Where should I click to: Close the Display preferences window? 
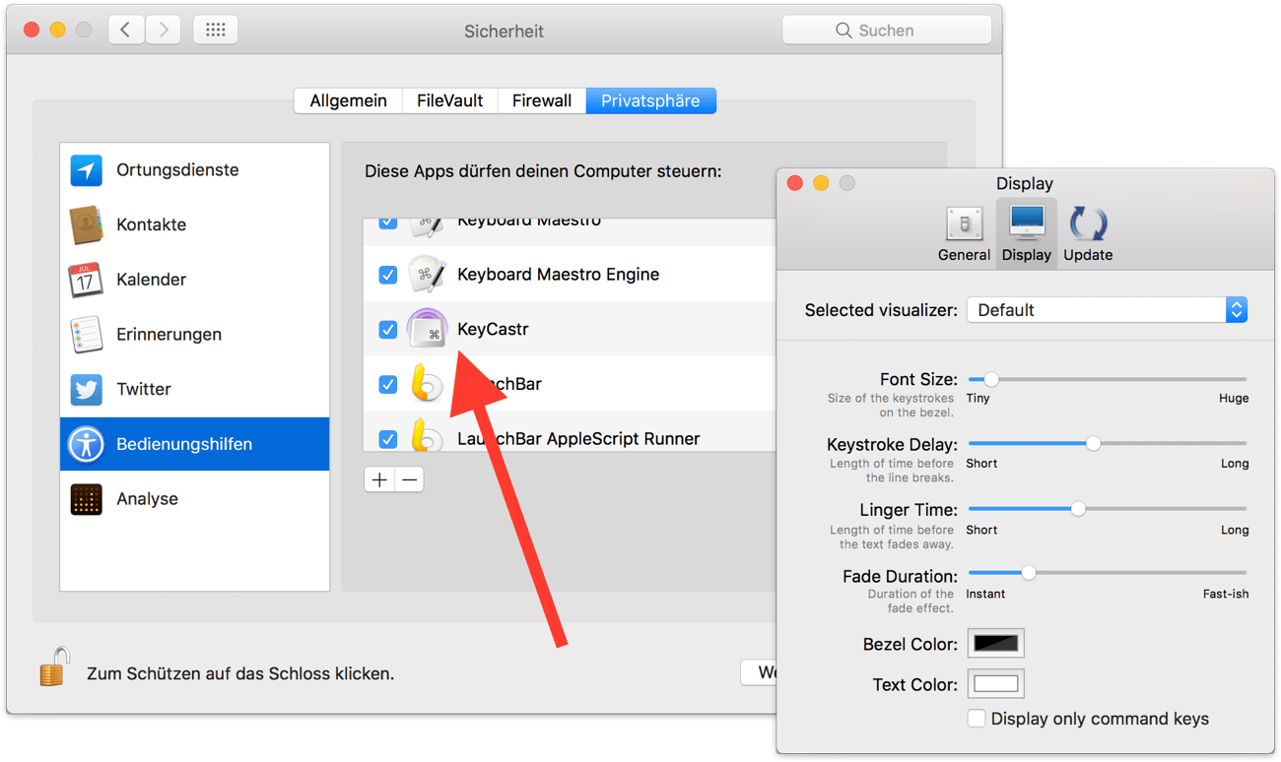795,183
